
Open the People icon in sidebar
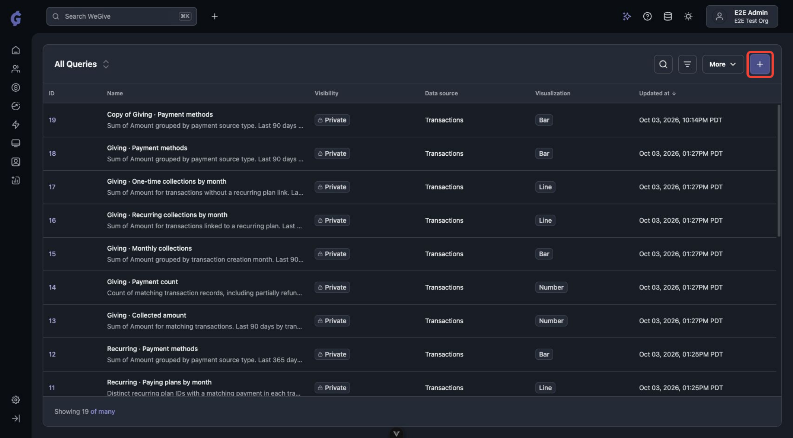click(x=16, y=69)
